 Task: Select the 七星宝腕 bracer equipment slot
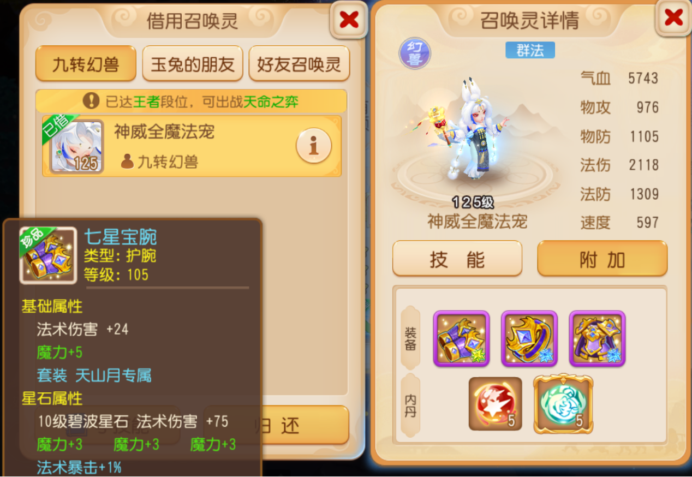[461, 338]
